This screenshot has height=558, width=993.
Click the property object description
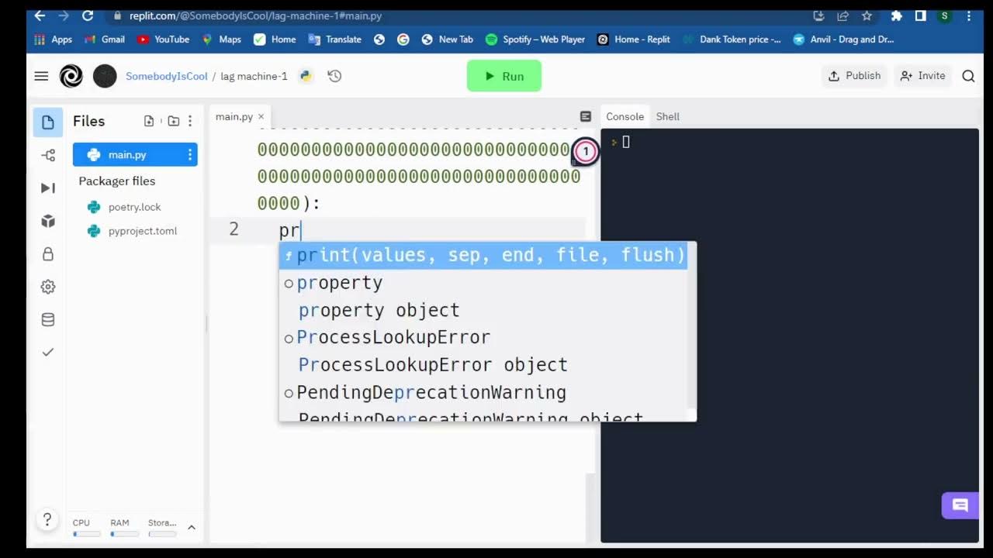tap(379, 310)
